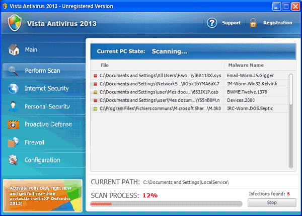Click the padlock Registration icon
This screenshot has height=216, width=302.
tap(253, 23)
